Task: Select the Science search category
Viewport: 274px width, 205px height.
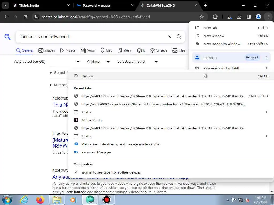Action: [158, 50]
